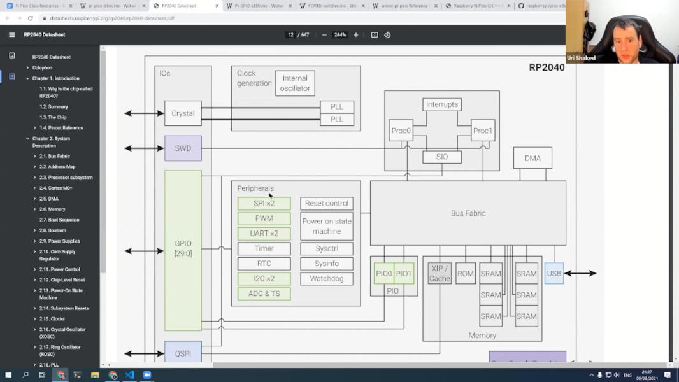Go to 1.2. Summary section
679x382 pixels.
click(54, 107)
